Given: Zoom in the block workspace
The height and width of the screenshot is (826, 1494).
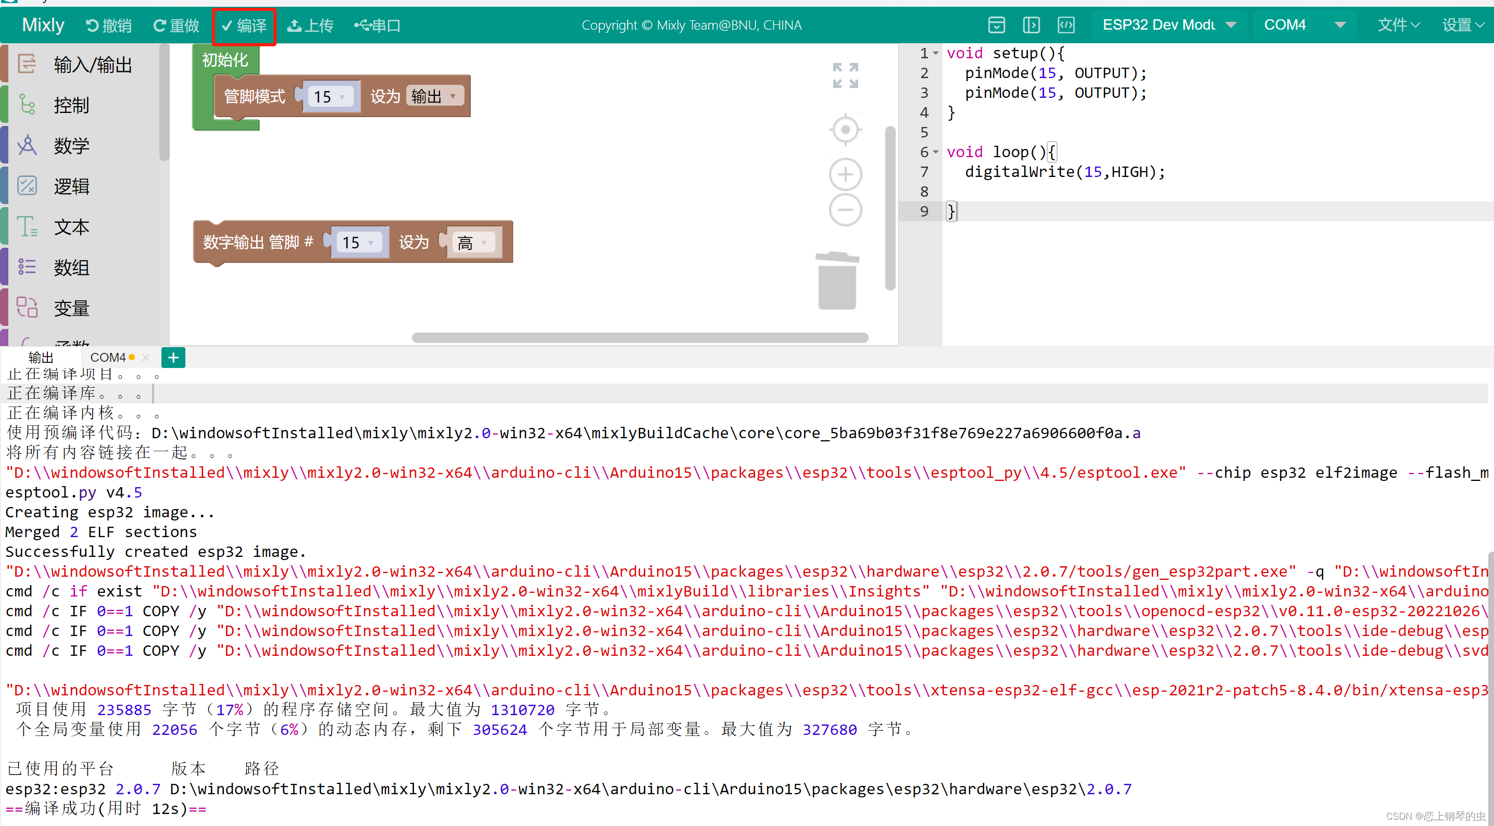Looking at the screenshot, I should pyautogui.click(x=845, y=174).
